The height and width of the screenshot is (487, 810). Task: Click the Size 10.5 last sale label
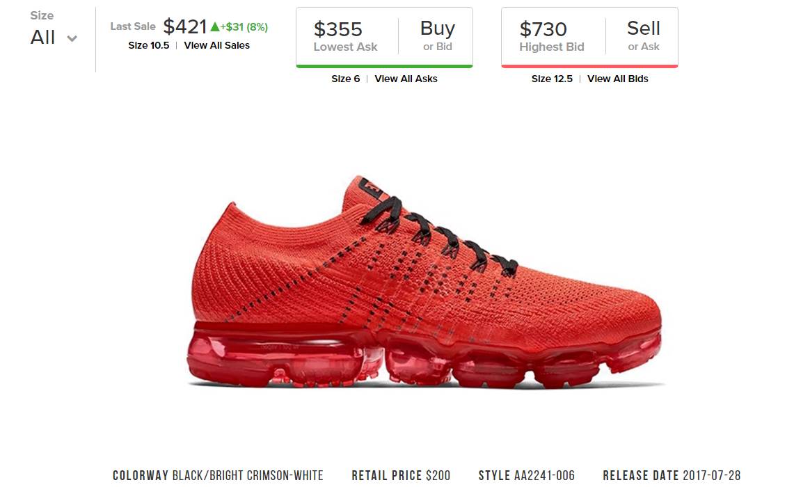pos(149,45)
